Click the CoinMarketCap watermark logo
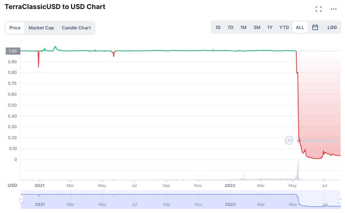The height and width of the screenshot is (213, 345). point(289,141)
